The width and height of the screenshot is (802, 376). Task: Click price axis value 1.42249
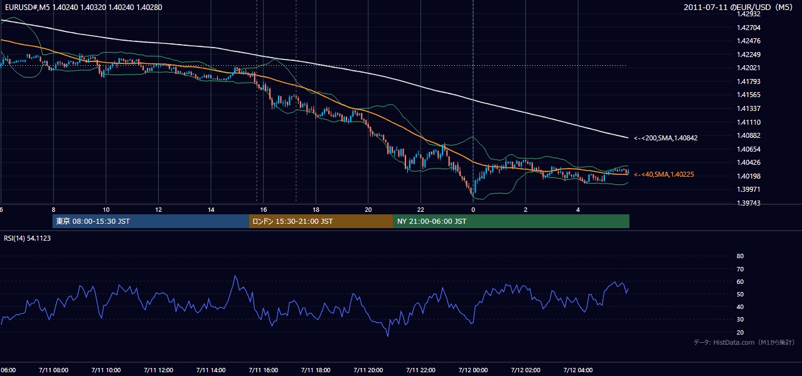pyautogui.click(x=749, y=55)
